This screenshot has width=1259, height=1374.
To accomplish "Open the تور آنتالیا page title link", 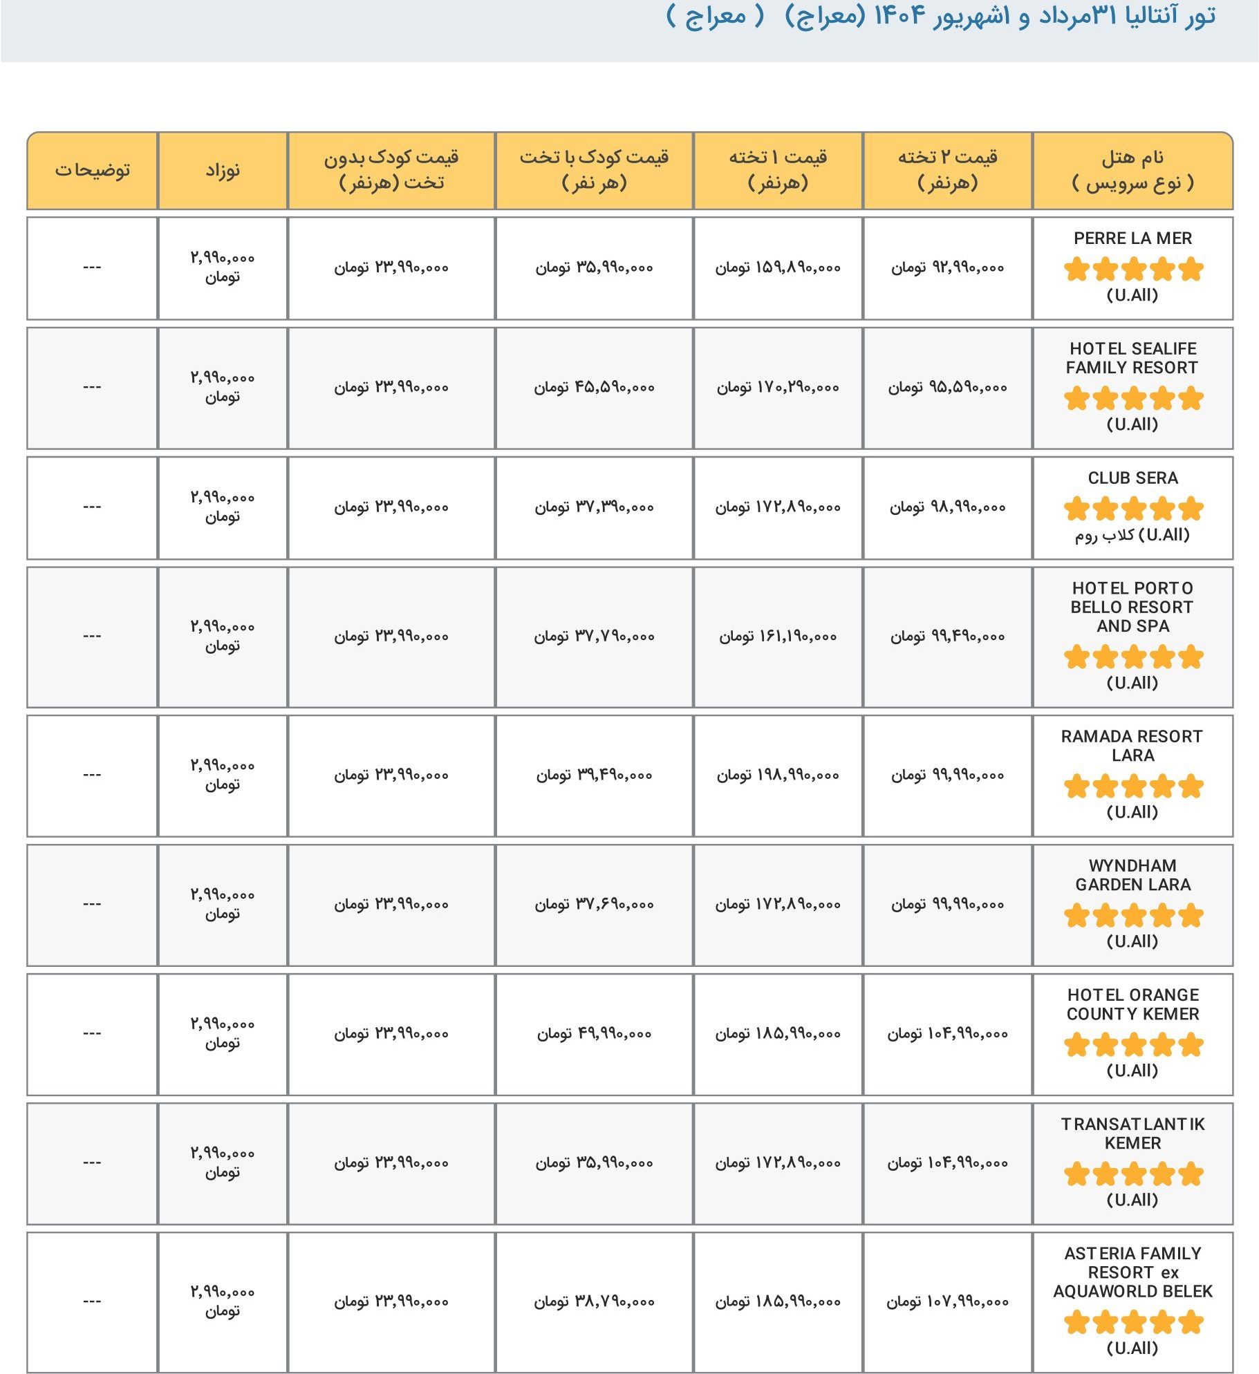I will (x=940, y=16).
